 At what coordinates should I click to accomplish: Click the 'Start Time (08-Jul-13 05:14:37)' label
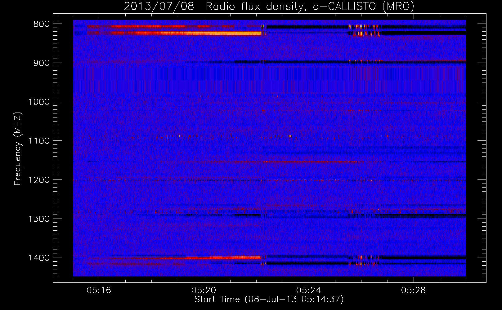[x=269, y=299]
